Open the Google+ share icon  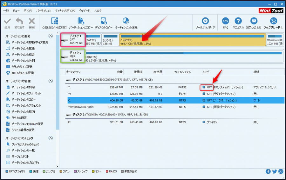(x=281, y=171)
